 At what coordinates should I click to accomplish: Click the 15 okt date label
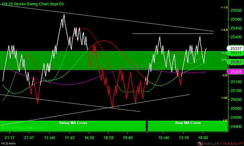(x=164, y=137)
